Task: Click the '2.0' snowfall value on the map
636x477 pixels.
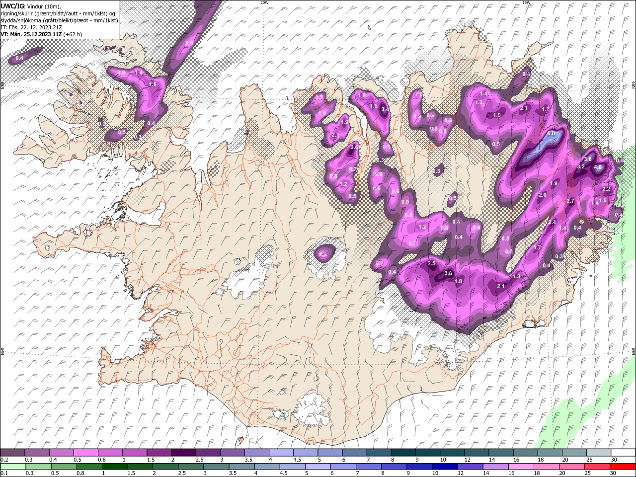Action: tap(543, 195)
